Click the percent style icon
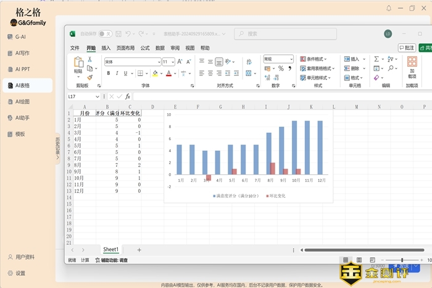This screenshot has width=432, height=288. 281,69
